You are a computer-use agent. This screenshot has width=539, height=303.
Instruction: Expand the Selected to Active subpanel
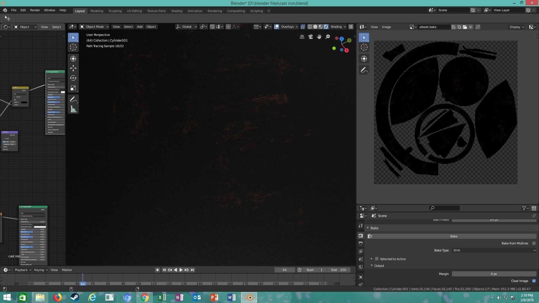tap(371, 259)
